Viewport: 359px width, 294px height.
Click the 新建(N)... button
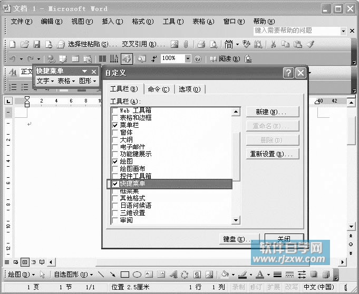273,112
